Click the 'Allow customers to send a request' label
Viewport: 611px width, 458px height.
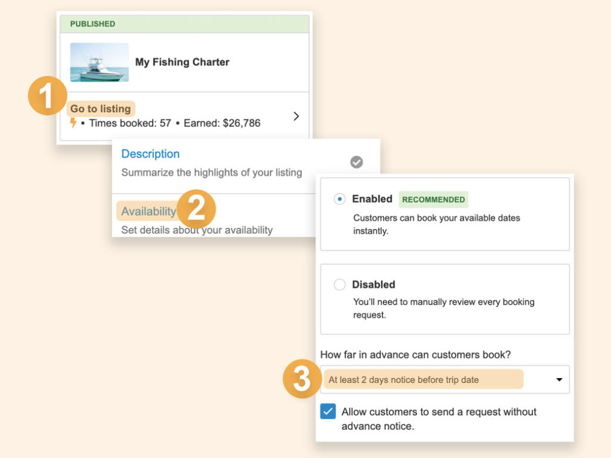coord(439,419)
